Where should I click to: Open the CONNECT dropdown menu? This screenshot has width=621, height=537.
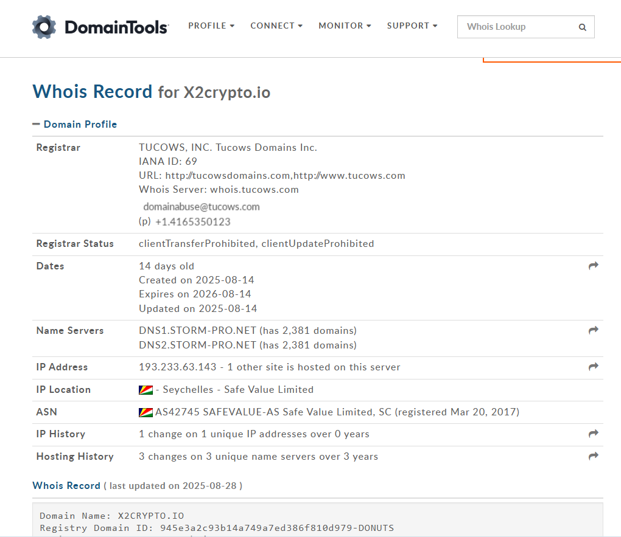tap(276, 26)
